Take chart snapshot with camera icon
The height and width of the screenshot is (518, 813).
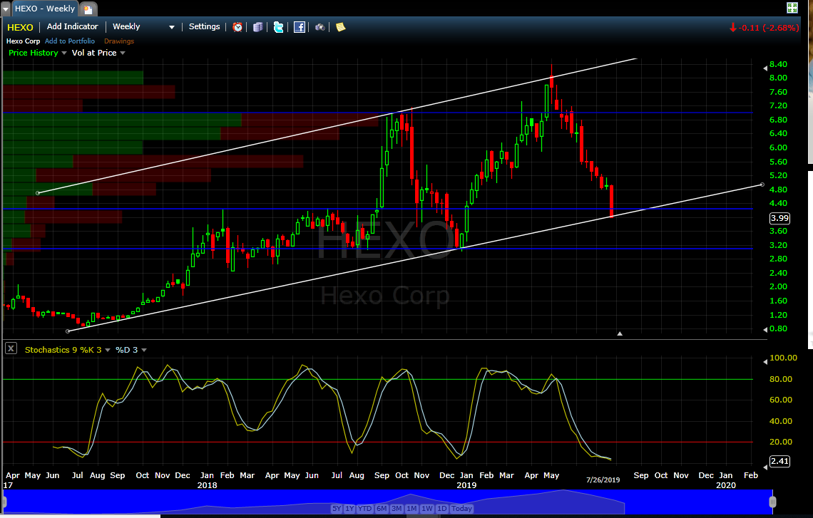point(320,27)
